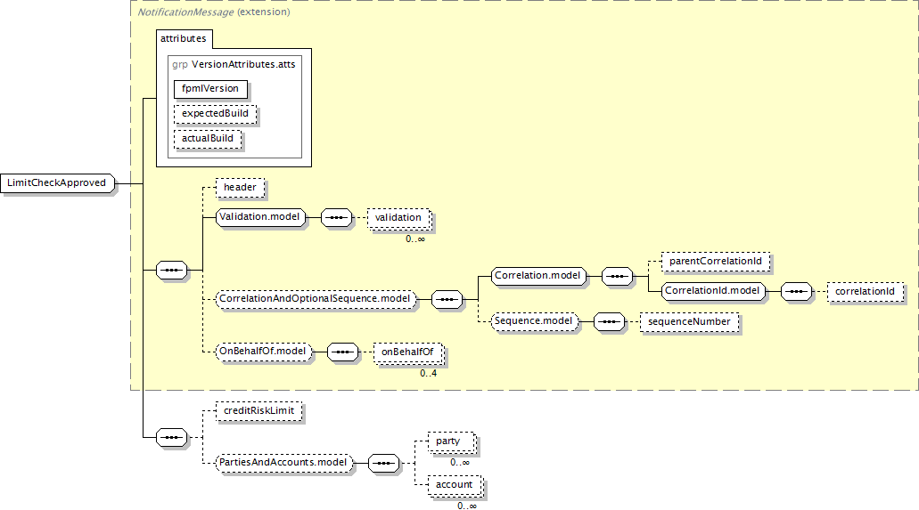919x510 pixels.
Task: Open the Correlation.model group
Action: (x=538, y=276)
